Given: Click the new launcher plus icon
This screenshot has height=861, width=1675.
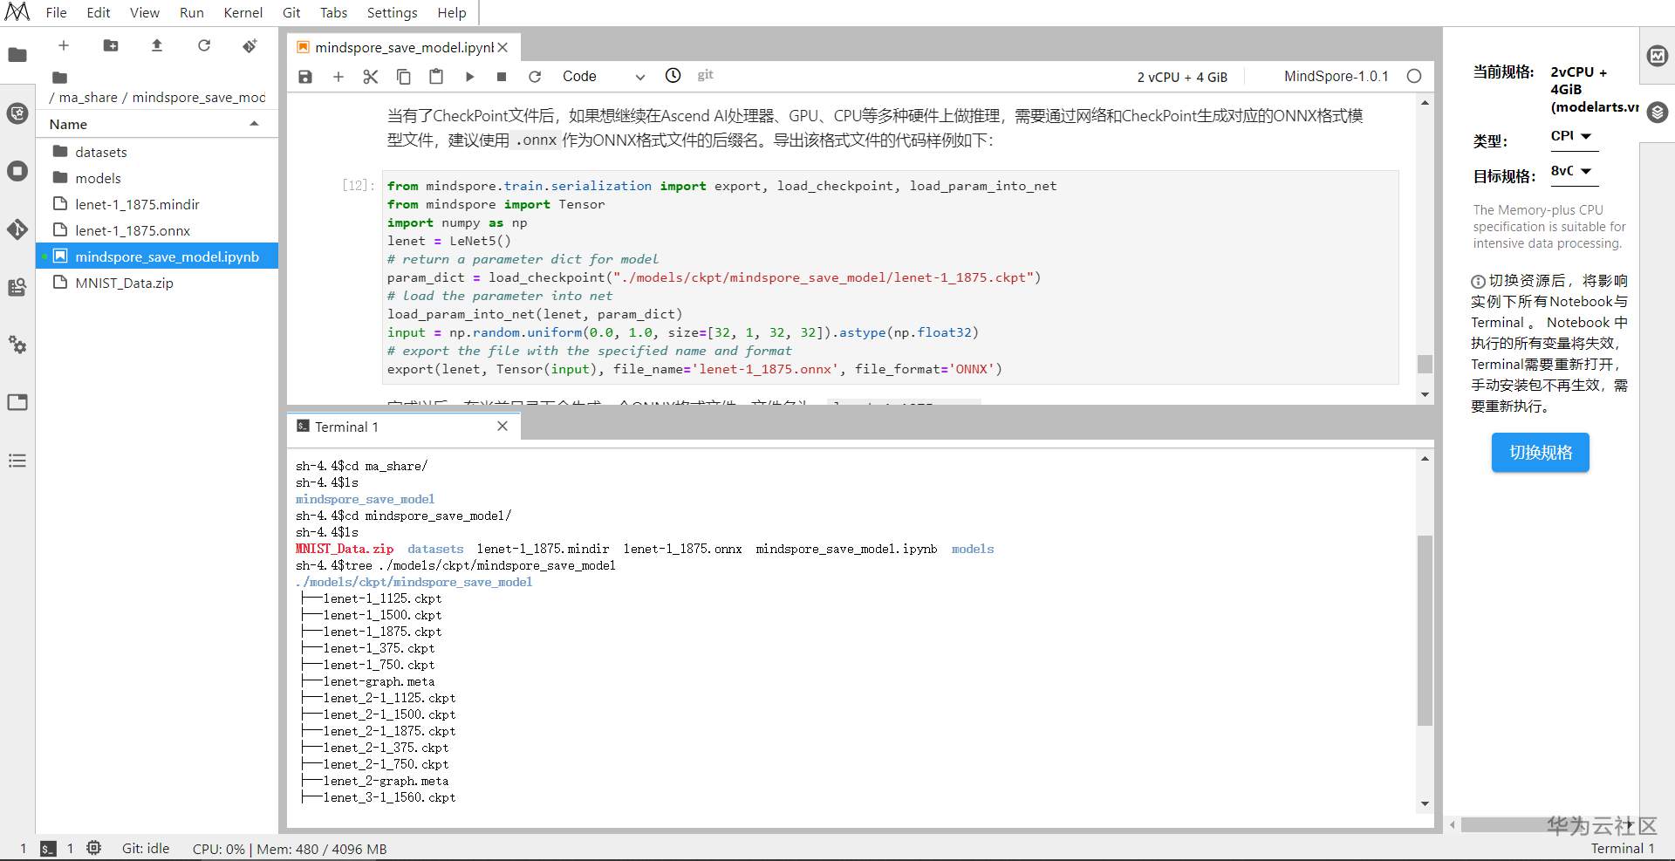Looking at the screenshot, I should 64,45.
